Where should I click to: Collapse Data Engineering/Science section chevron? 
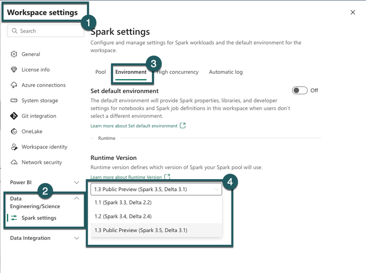(76, 198)
